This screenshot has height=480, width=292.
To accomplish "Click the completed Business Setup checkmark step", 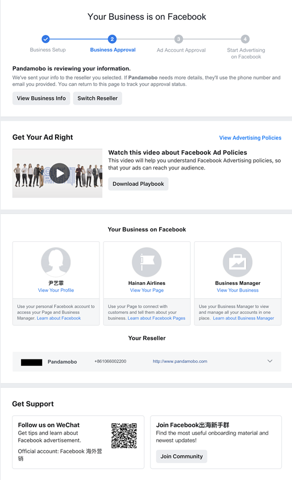I will click(x=45, y=39).
